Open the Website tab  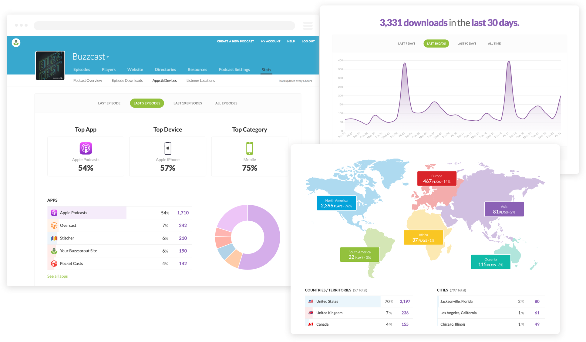pyautogui.click(x=135, y=69)
